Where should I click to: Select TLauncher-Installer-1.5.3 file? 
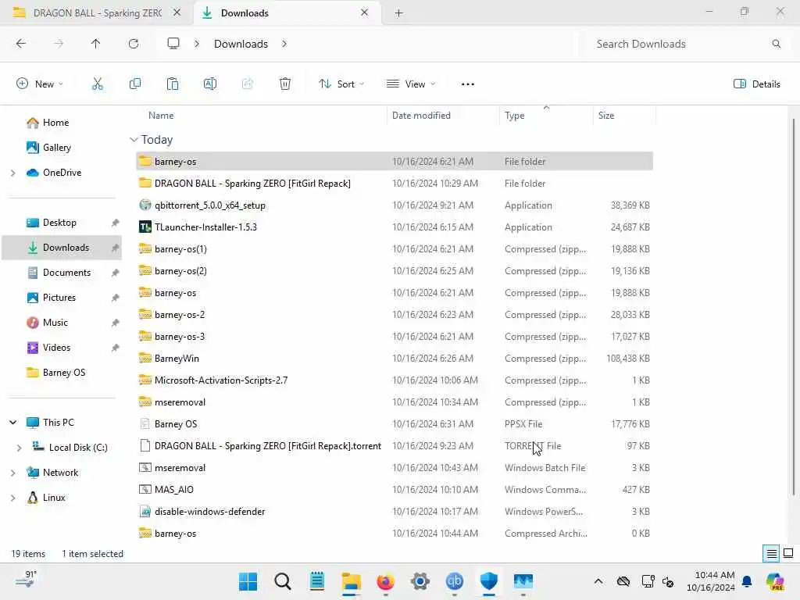(395, 227)
